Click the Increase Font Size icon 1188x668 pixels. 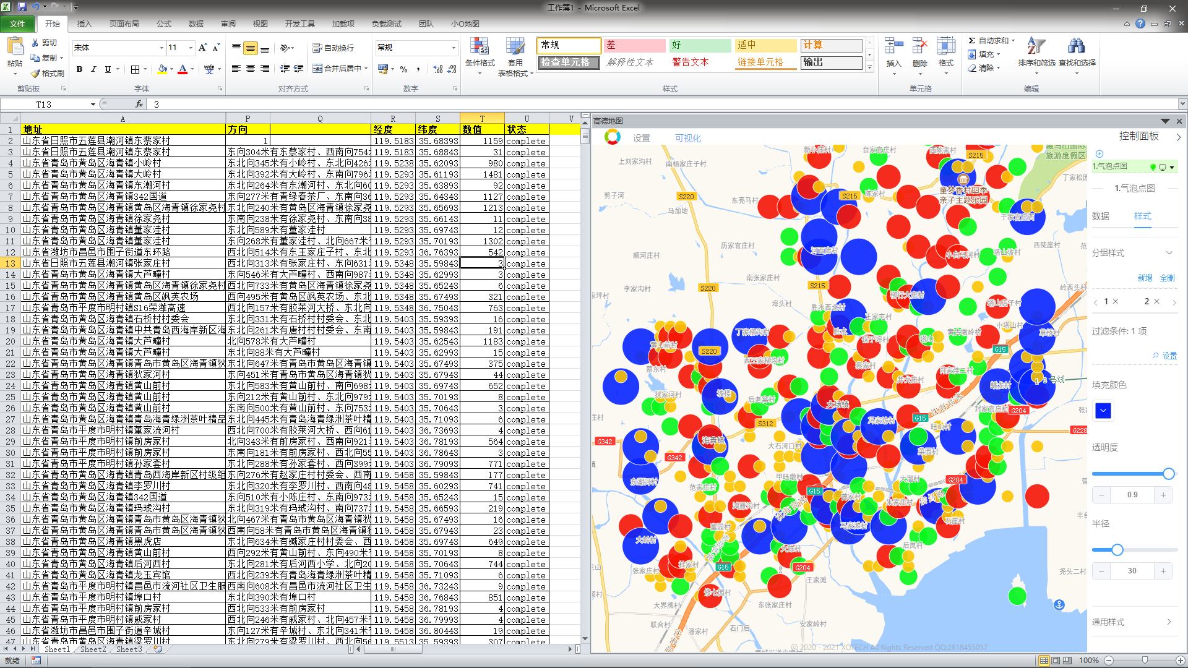point(202,48)
